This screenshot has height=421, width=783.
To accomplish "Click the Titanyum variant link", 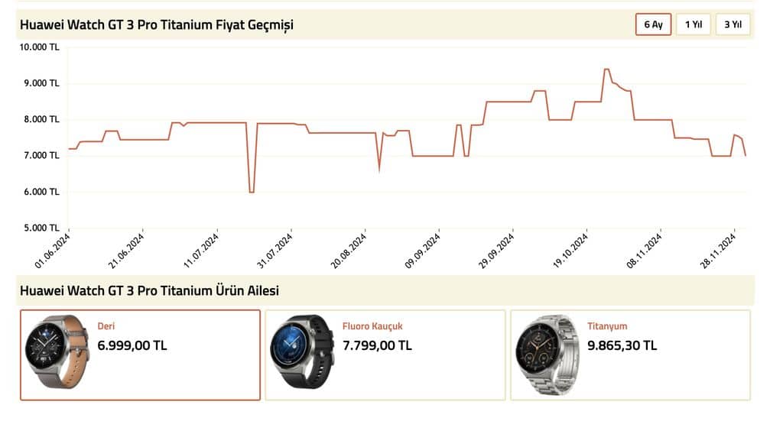I will 607,326.
